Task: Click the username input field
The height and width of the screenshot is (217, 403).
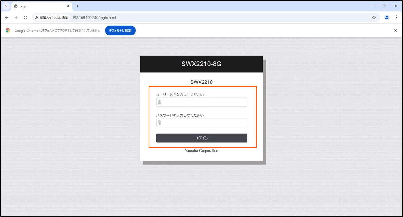Action: tap(201, 102)
